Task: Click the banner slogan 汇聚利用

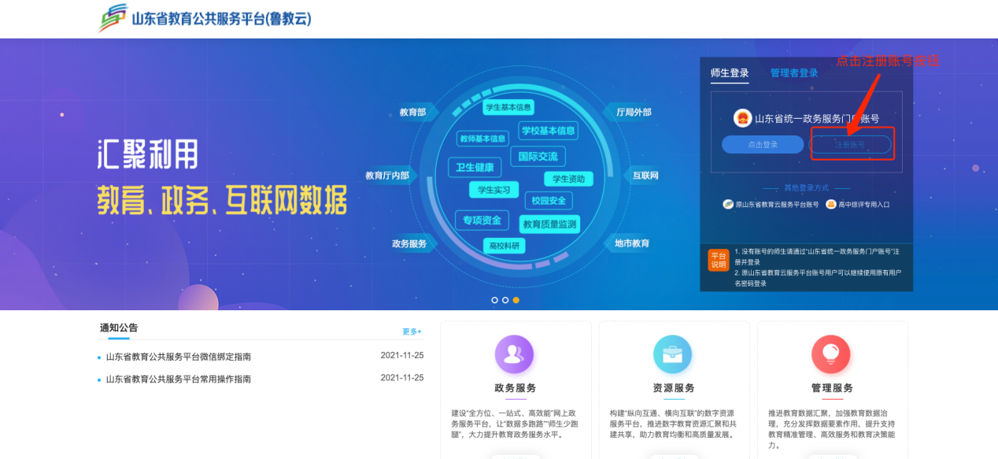Action: [147, 156]
